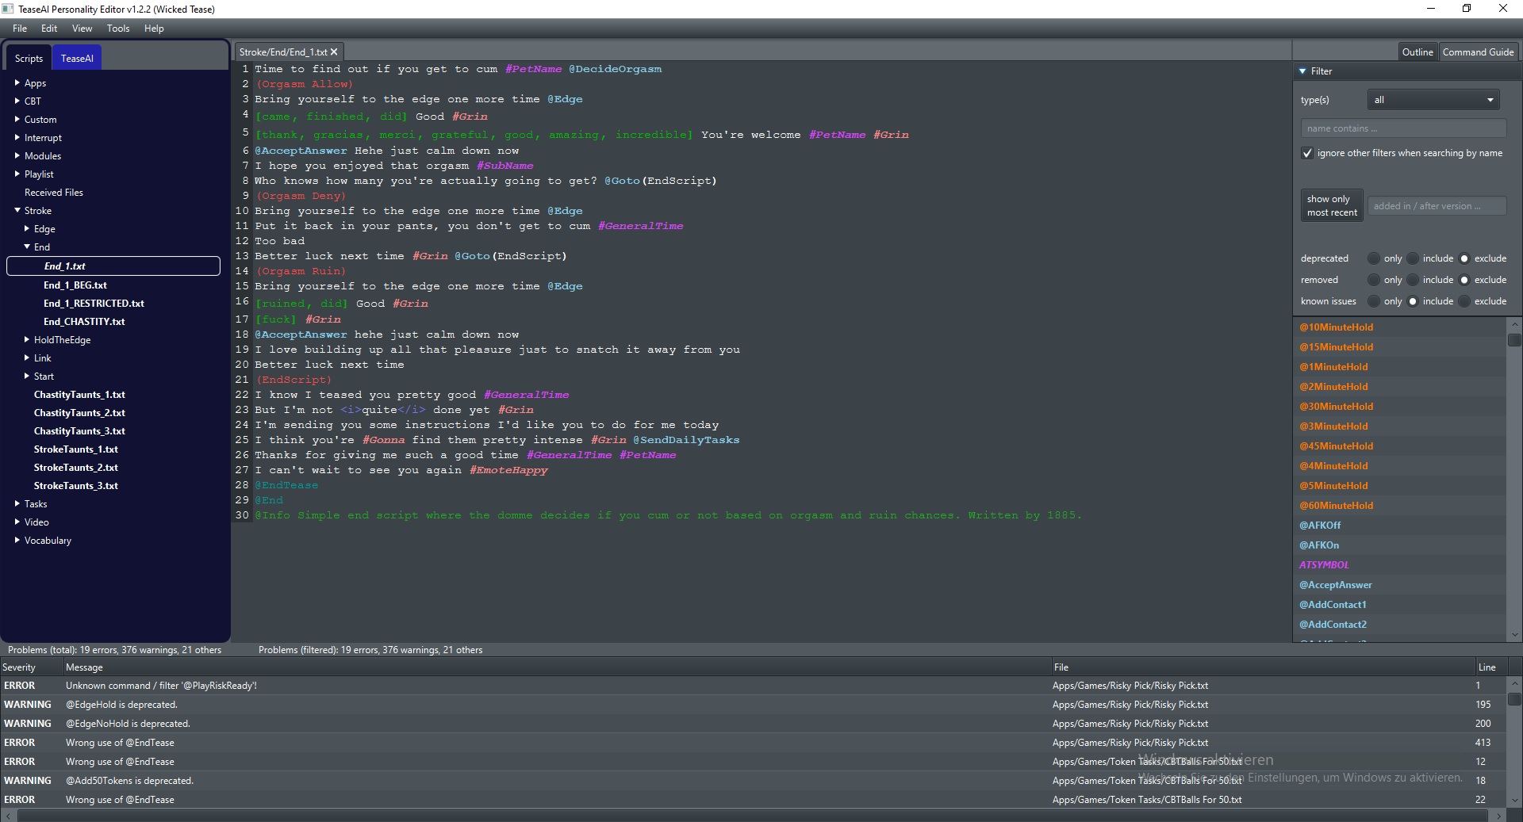Select 'include' for deprecated
Image resolution: width=1523 pixels, height=822 pixels.
[x=1413, y=258]
